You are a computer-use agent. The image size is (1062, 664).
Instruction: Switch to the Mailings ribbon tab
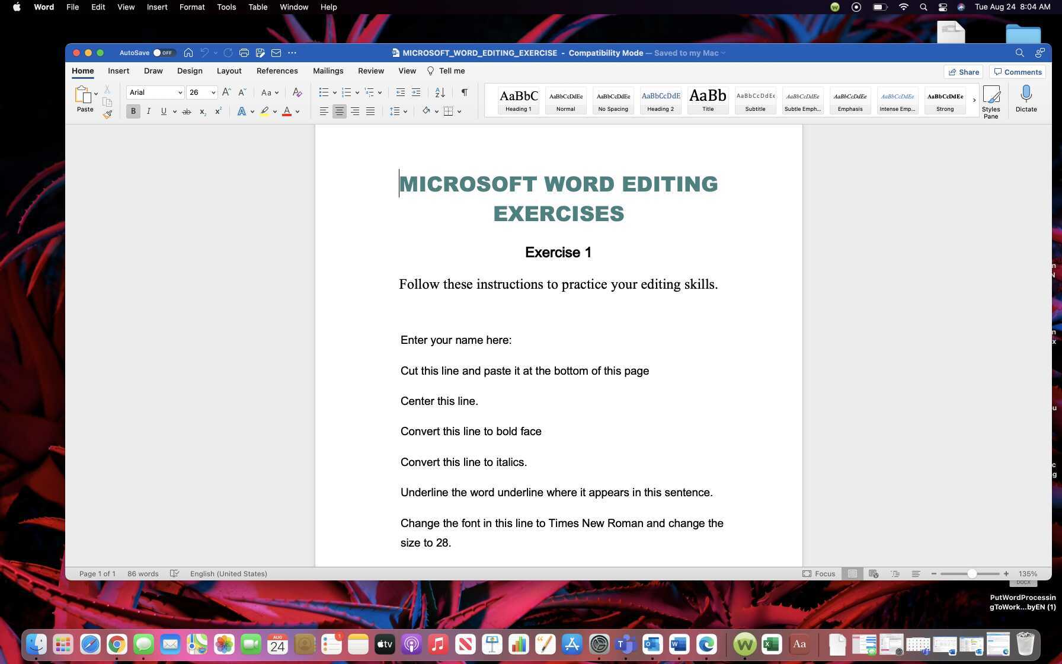pyautogui.click(x=328, y=71)
